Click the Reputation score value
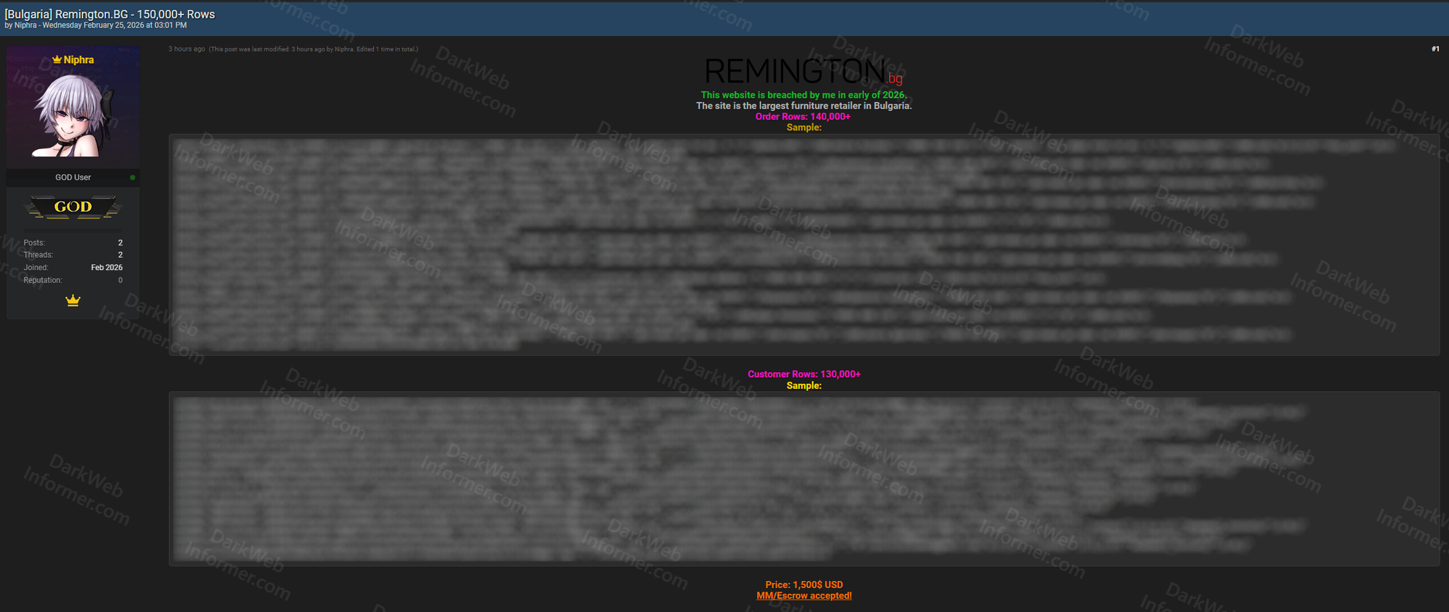Image resolution: width=1449 pixels, height=612 pixels. [120, 280]
